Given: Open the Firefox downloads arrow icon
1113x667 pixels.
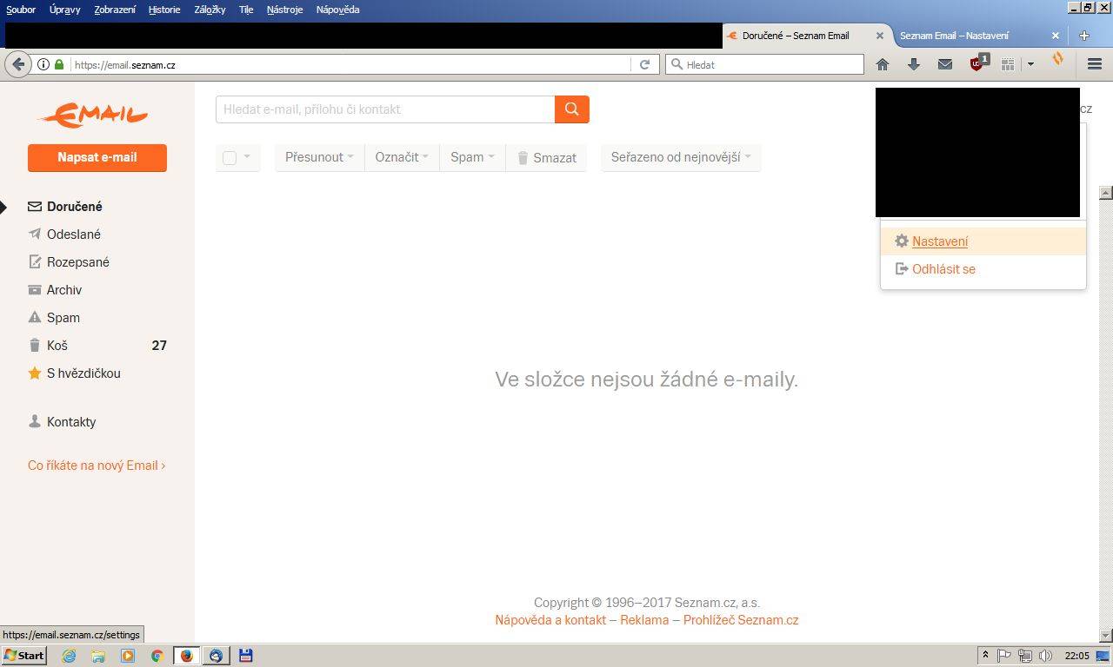Looking at the screenshot, I should tap(914, 64).
